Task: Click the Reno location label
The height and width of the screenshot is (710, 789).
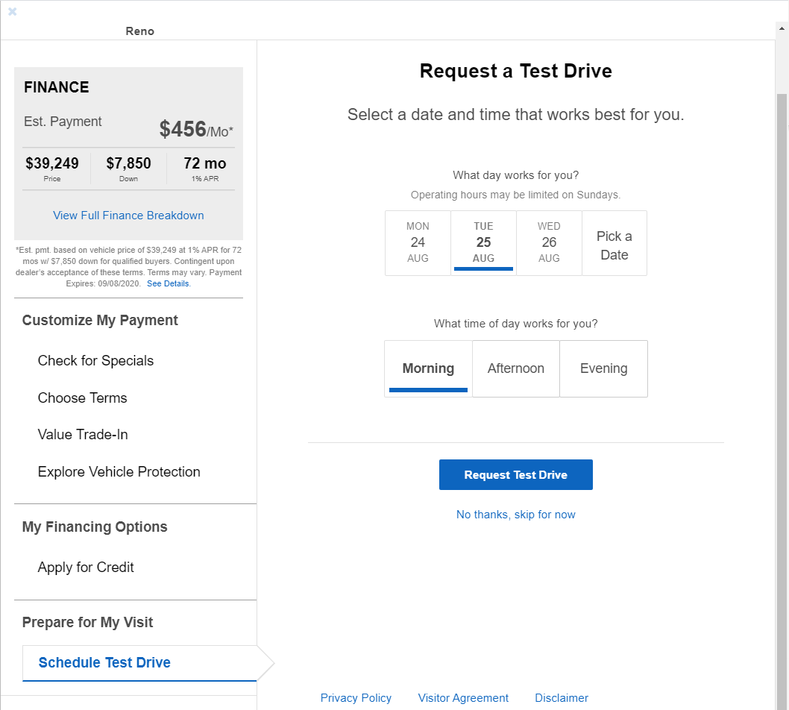Action: pos(140,31)
